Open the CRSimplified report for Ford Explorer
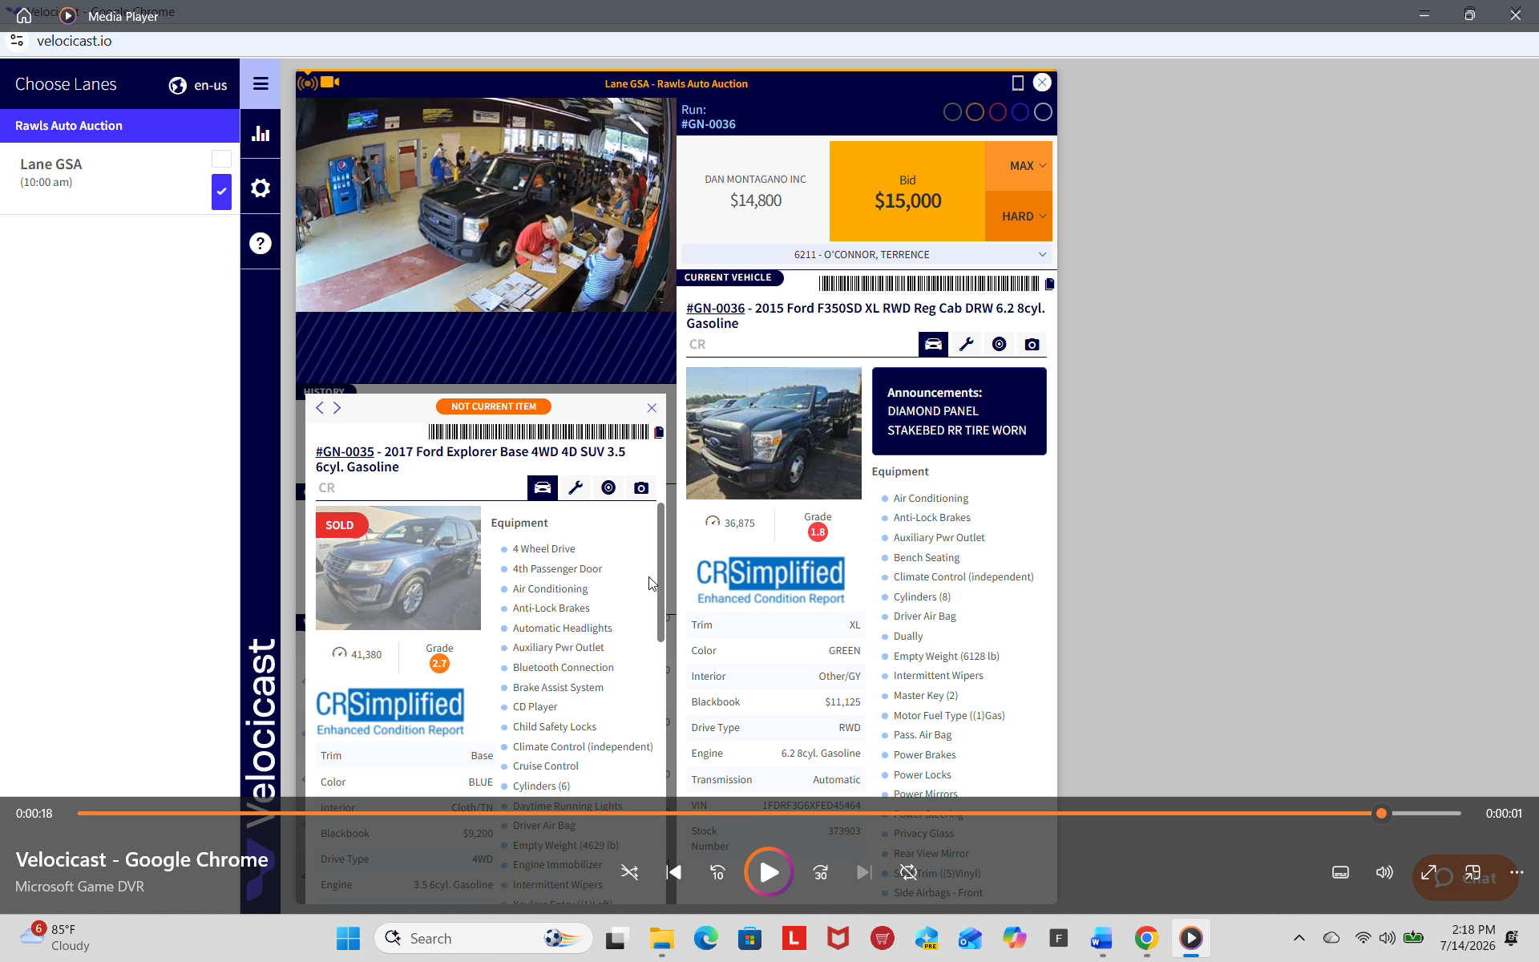1539x962 pixels. 390,713
